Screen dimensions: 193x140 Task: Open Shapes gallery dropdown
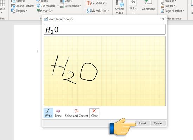(x=19, y=11)
